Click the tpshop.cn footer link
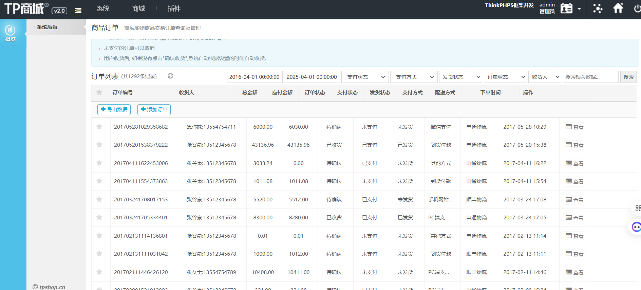641x290 pixels. [49, 287]
